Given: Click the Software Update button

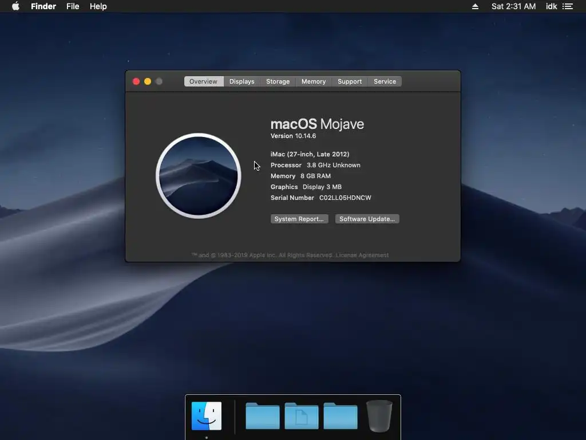Looking at the screenshot, I should pos(367,219).
